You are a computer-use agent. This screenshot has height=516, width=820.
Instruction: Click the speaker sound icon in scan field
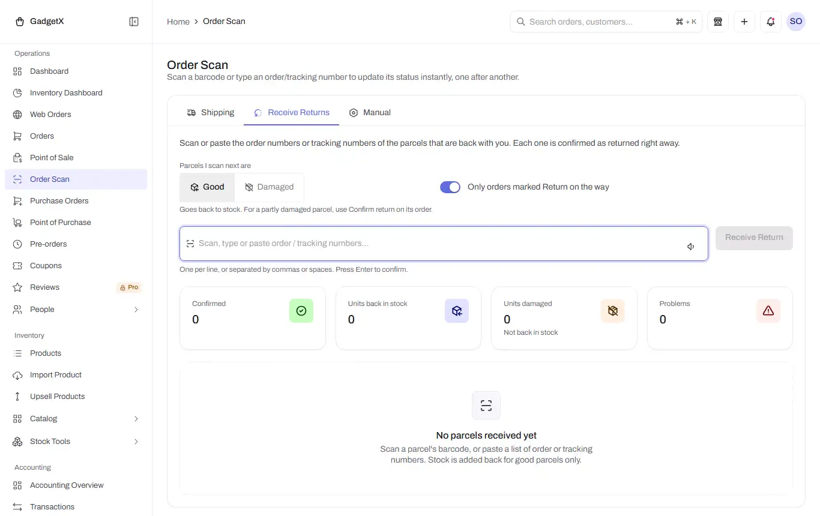pyautogui.click(x=691, y=247)
